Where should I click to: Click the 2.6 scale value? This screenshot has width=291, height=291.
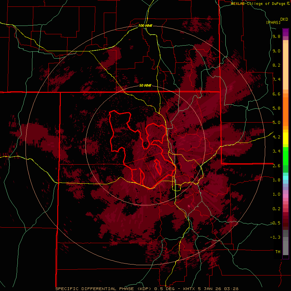(x=276, y=166)
